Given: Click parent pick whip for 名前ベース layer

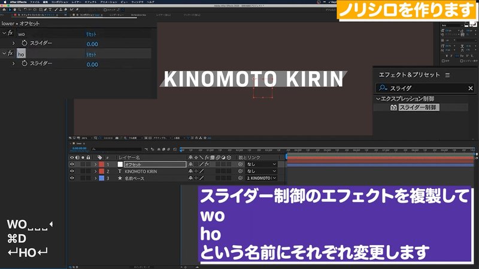Looking at the screenshot, I should (241, 178).
